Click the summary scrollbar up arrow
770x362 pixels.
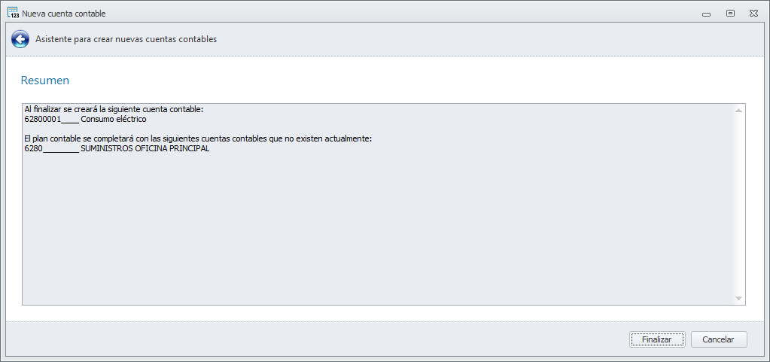(739, 111)
